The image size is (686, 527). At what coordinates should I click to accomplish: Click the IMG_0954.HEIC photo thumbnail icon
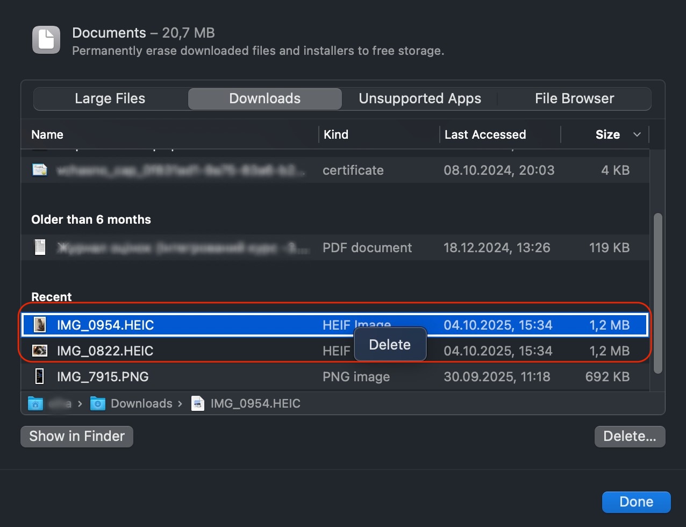(40, 325)
